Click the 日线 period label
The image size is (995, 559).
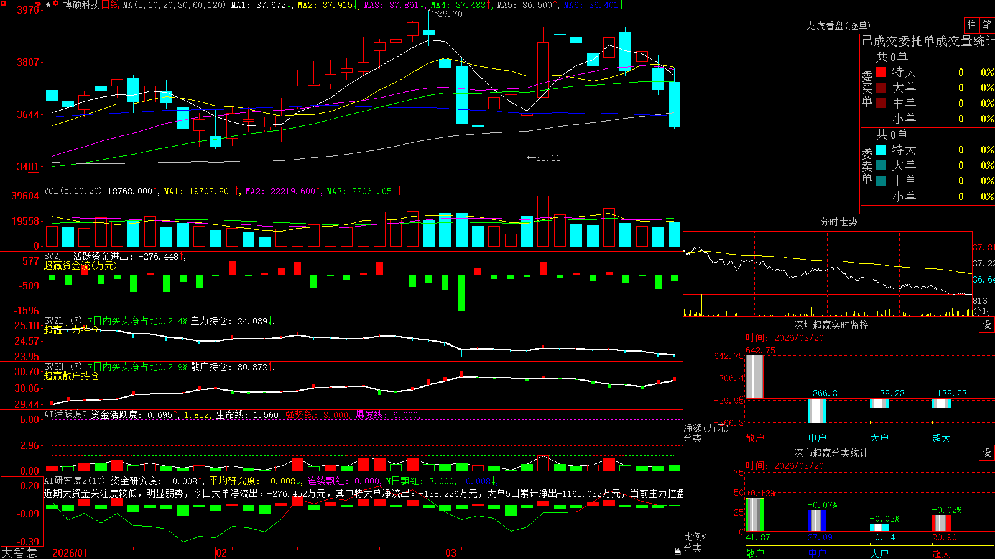coord(110,5)
